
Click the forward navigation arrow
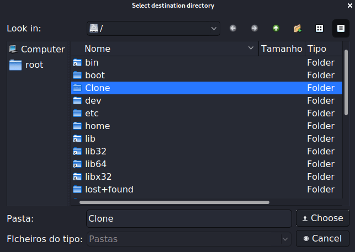254,28
